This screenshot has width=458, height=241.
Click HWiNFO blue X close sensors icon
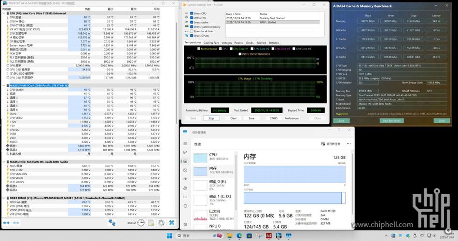pos(172,223)
